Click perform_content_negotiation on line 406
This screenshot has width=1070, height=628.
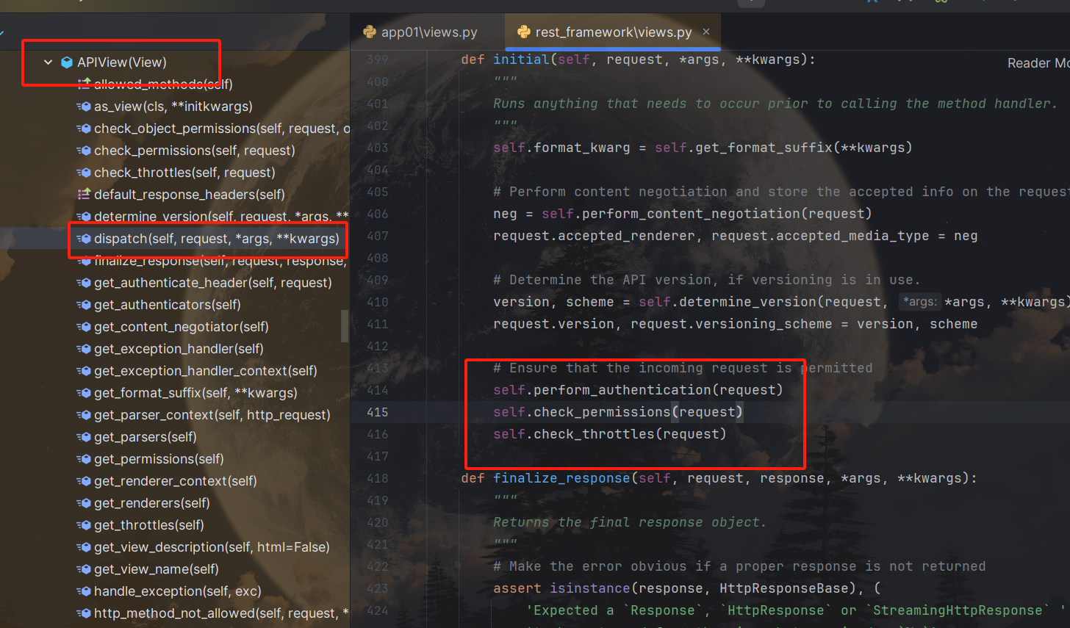coord(679,214)
